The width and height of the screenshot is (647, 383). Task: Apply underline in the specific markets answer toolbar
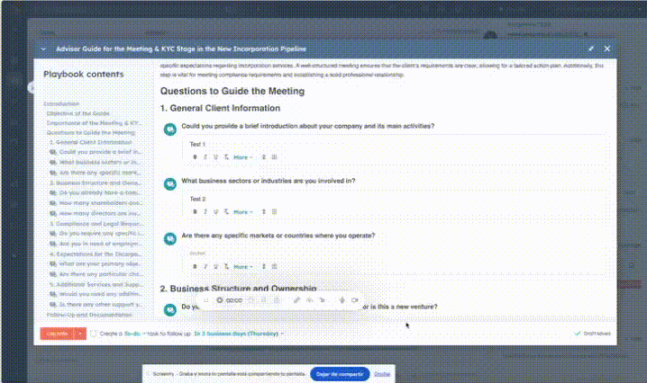coord(215,266)
